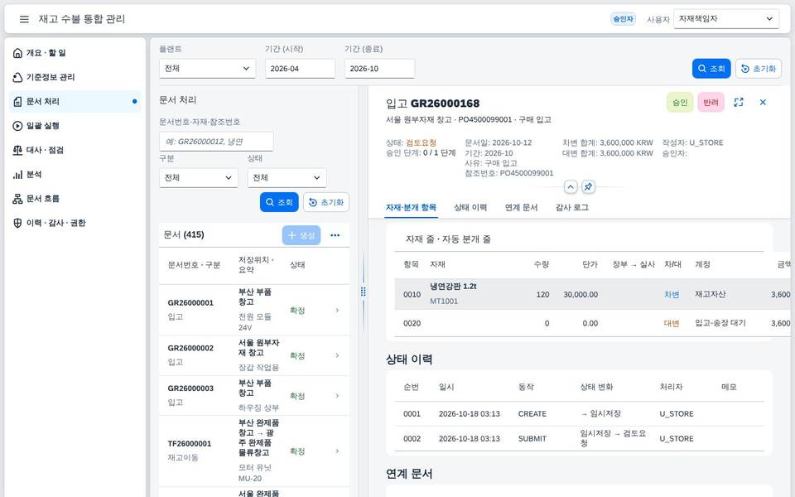Image resolution: width=795 pixels, height=497 pixels.
Task: Select line item 0020 row
Action: (x=592, y=323)
